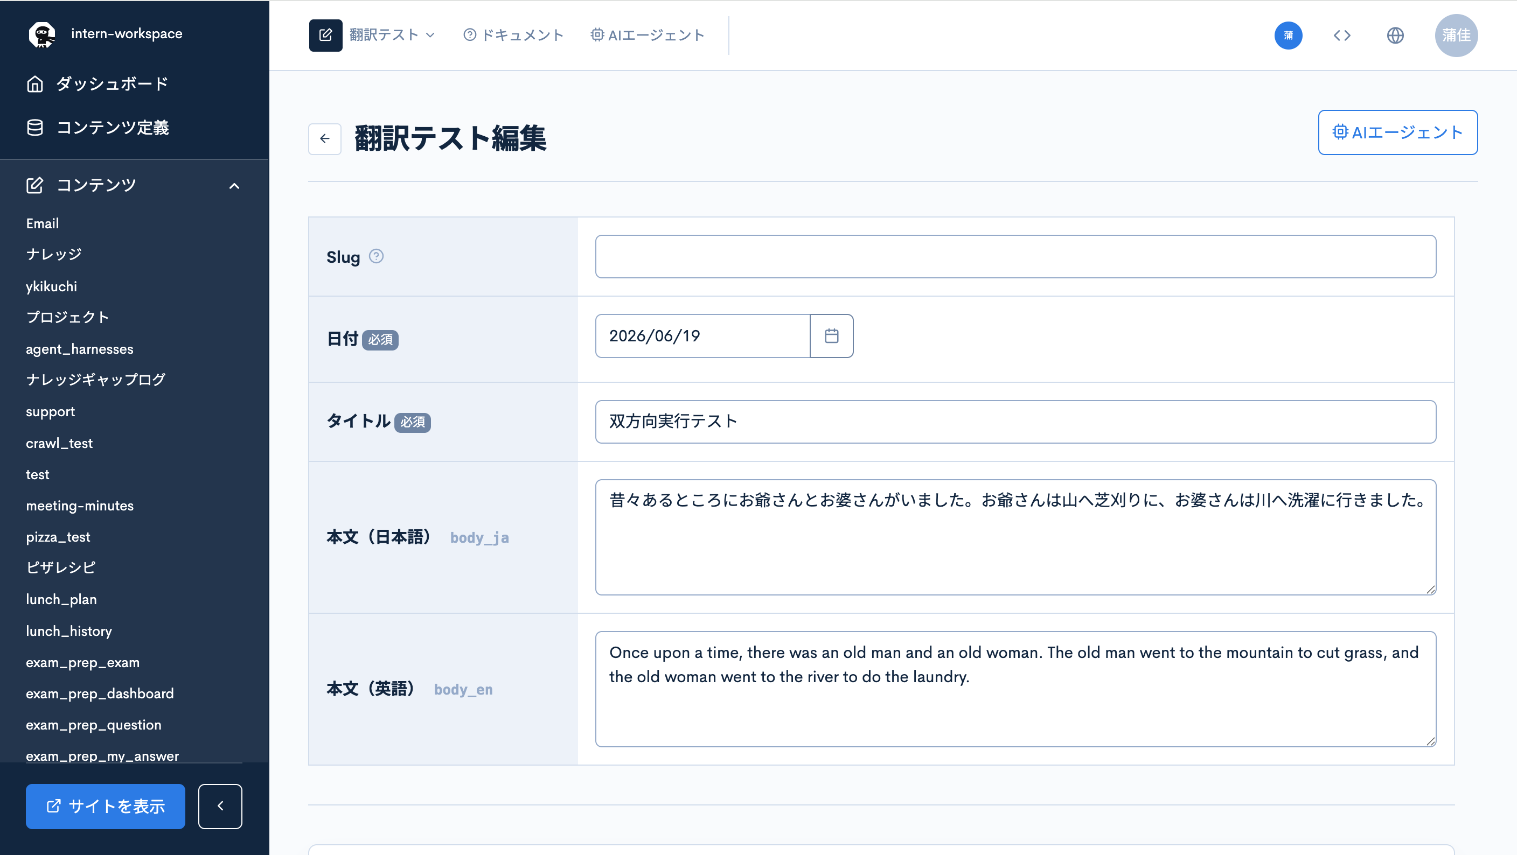
Task: Open the AIエージェント header menu item
Action: coord(647,36)
